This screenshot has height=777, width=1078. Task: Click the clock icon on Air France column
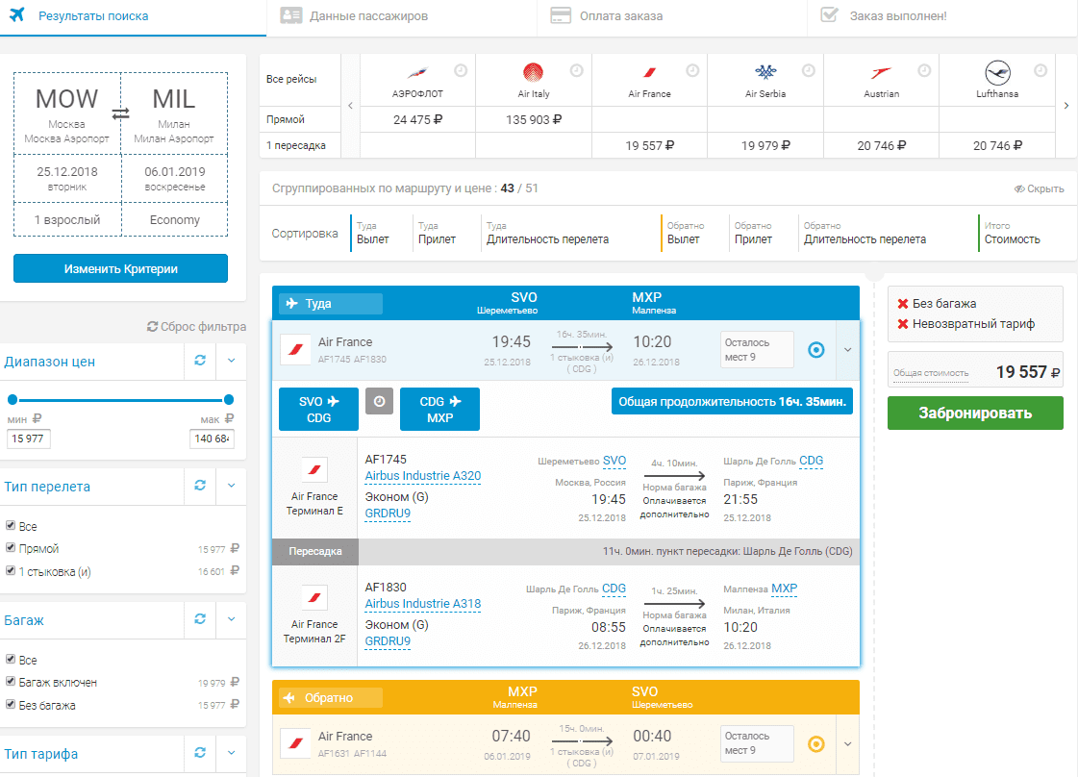click(693, 70)
